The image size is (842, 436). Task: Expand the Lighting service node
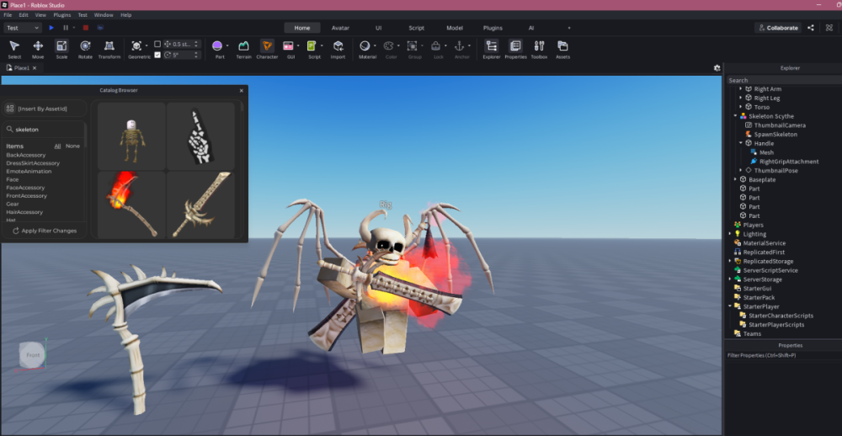point(730,234)
